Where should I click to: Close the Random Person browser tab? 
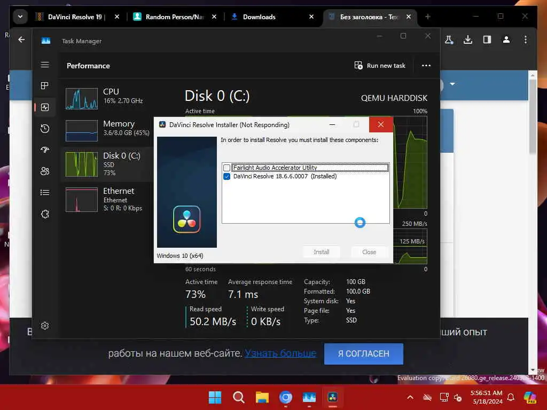214,17
